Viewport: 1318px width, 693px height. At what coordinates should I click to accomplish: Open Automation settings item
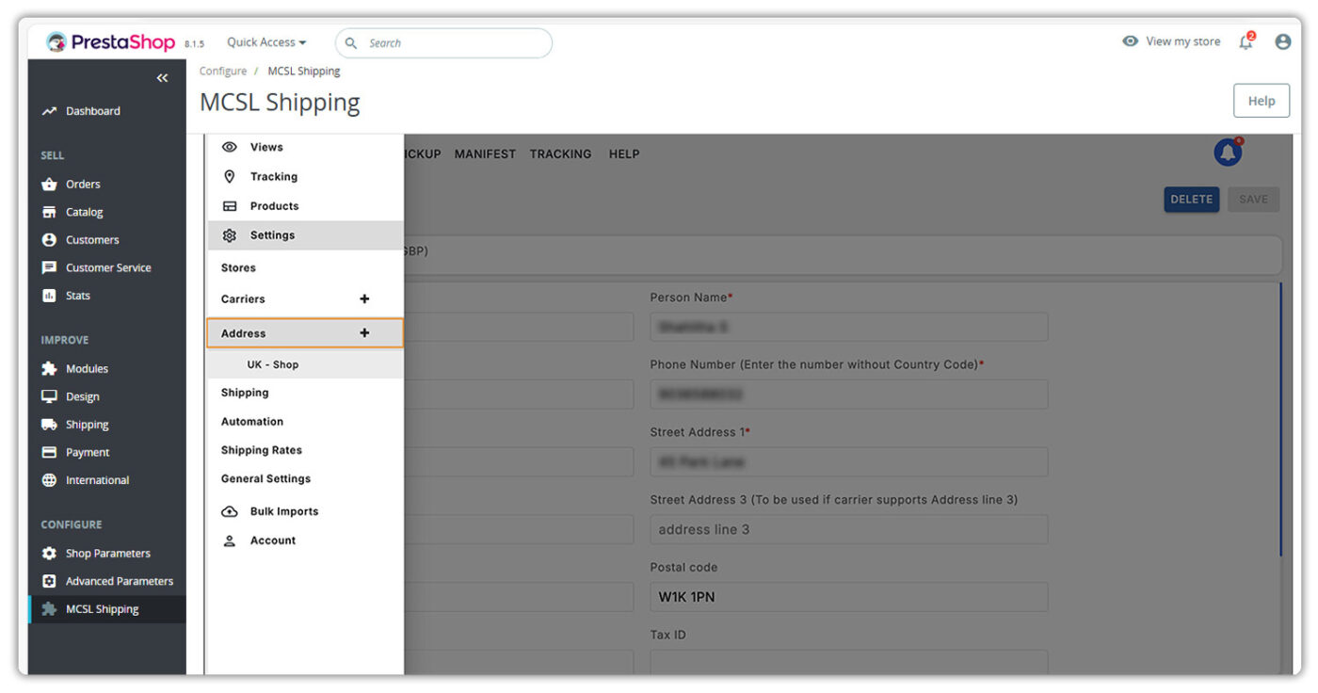pyautogui.click(x=252, y=422)
